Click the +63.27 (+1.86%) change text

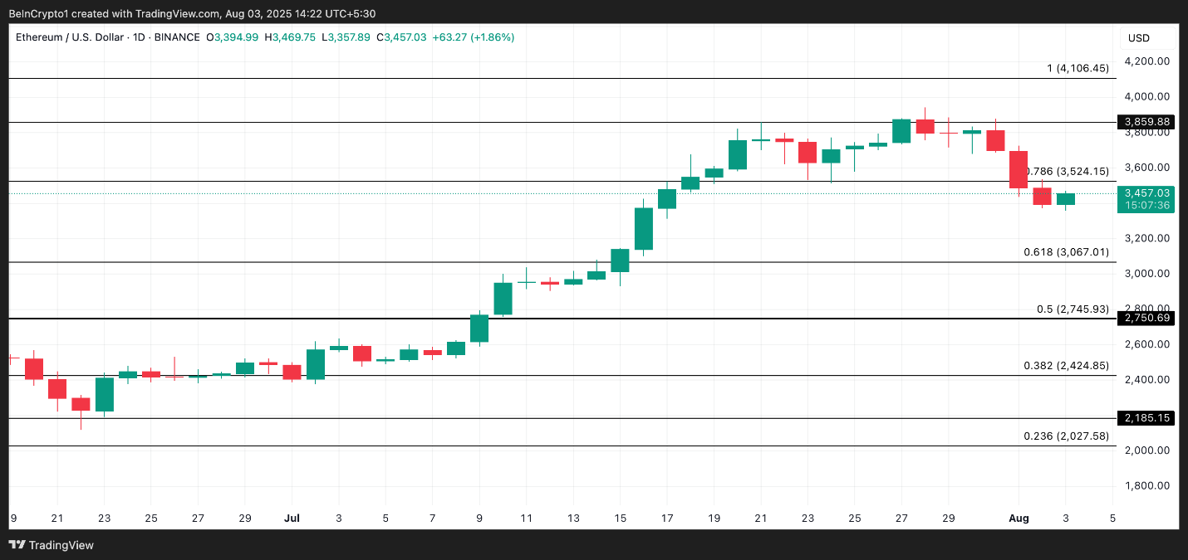coord(474,37)
